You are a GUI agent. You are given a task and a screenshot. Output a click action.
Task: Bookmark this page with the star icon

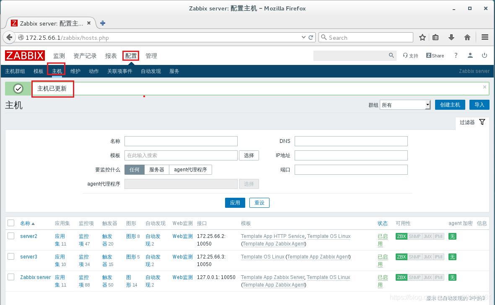[x=422, y=38]
